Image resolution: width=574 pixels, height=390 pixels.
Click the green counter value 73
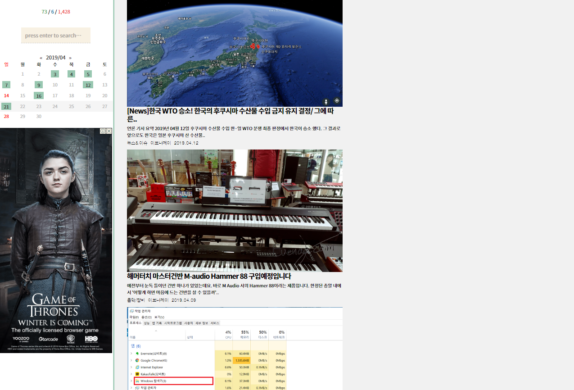pyautogui.click(x=45, y=12)
